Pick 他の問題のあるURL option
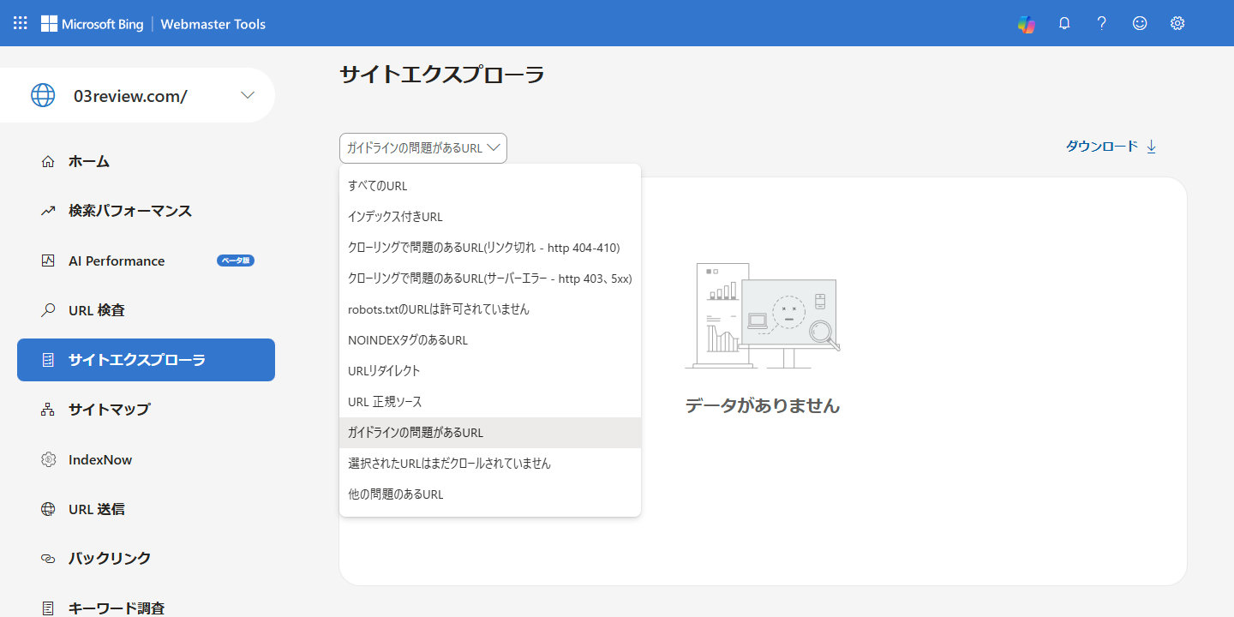1234x617 pixels. 396,494
